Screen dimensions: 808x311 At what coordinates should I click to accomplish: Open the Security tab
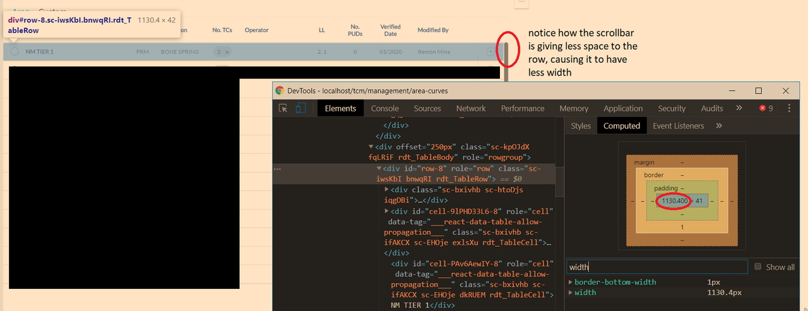(x=672, y=108)
